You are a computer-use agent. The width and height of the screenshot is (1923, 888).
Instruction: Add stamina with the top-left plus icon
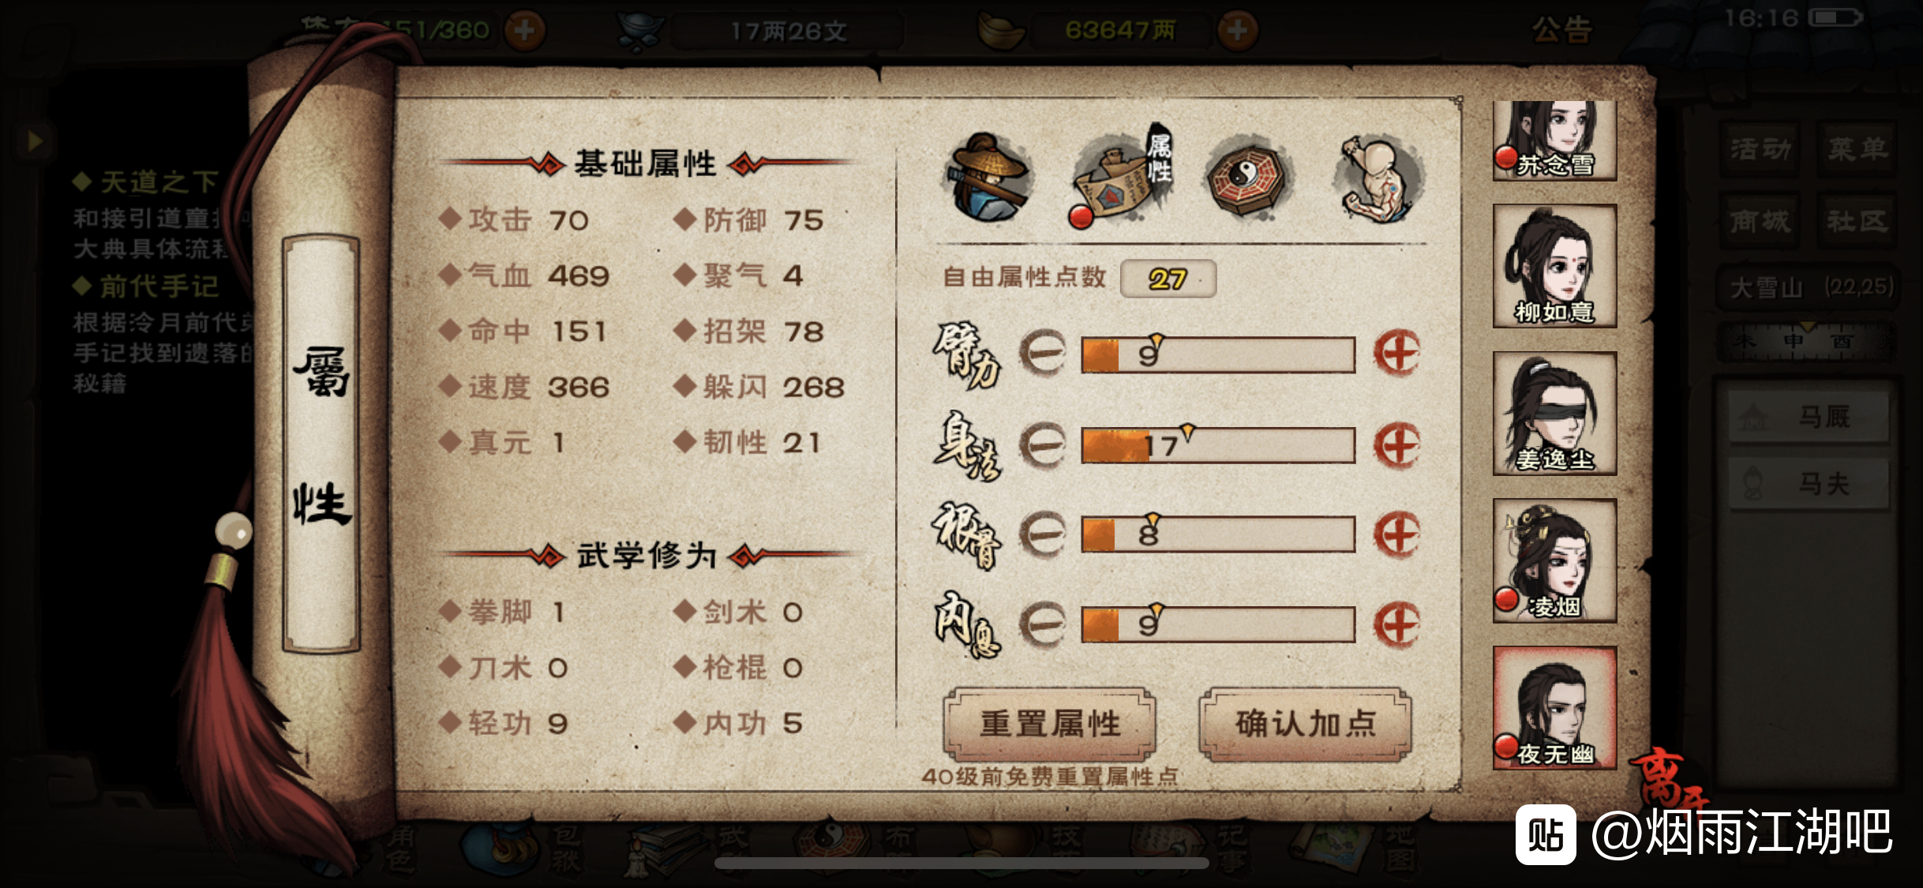tap(524, 31)
